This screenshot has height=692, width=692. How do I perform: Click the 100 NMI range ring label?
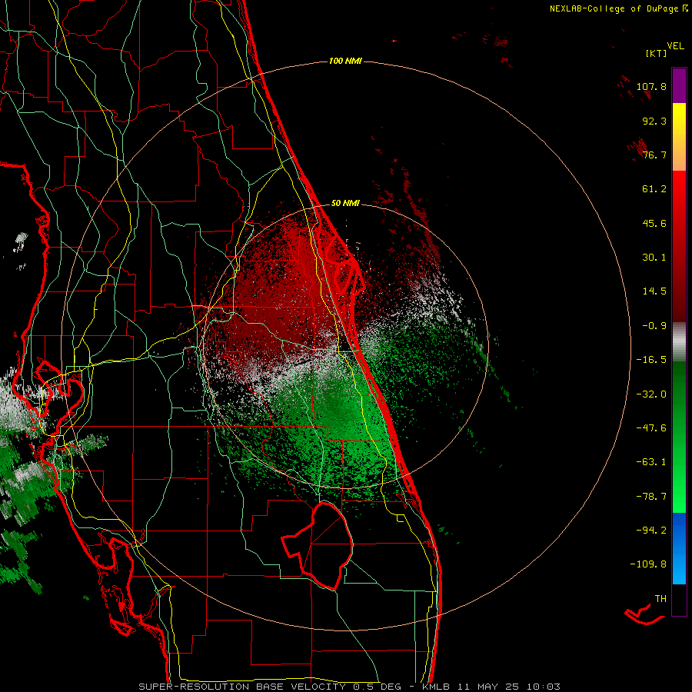(345, 61)
